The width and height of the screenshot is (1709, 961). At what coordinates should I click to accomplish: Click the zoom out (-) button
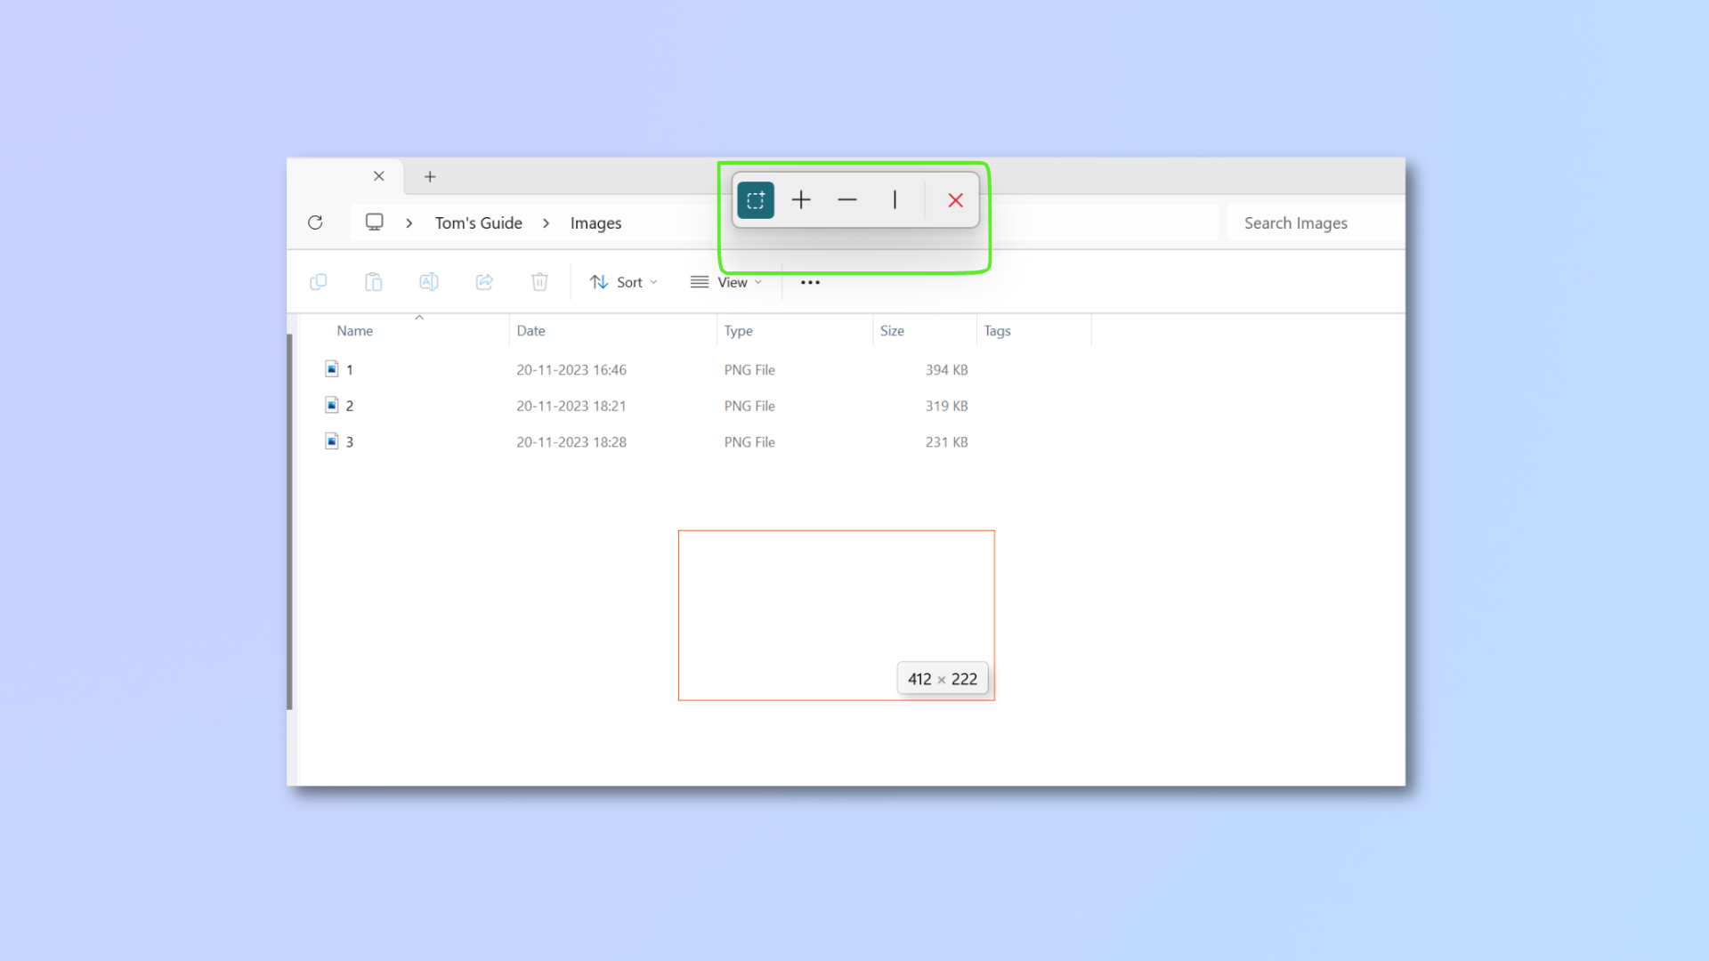847,199
